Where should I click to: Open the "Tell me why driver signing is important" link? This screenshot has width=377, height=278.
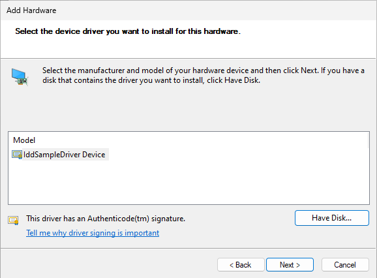[x=93, y=233]
